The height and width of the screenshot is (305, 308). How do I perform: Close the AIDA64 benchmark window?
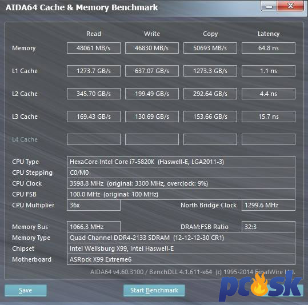click(290, 6)
